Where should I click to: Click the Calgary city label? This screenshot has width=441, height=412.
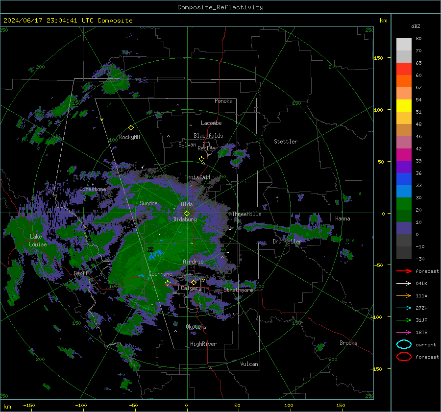pyautogui.click(x=191, y=288)
